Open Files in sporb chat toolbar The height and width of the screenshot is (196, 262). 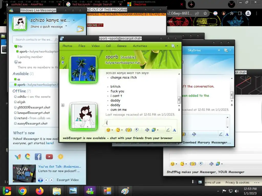tap(82, 46)
